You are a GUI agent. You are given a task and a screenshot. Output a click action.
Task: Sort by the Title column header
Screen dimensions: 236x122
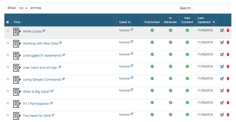[x=17, y=22]
